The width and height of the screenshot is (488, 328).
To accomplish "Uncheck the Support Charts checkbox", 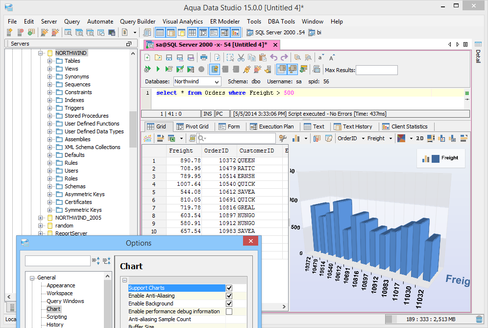I will pos(229,288).
